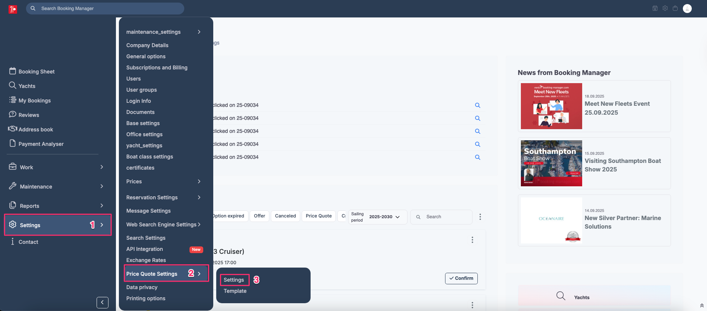The image size is (707, 311).
Task: Click the Booking Manager logo
Action: 13,9
